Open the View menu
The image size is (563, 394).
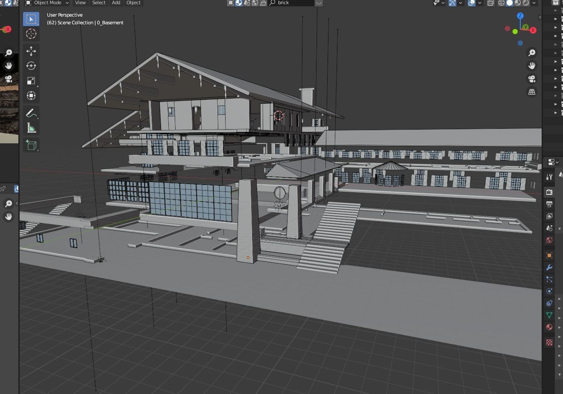80,3
